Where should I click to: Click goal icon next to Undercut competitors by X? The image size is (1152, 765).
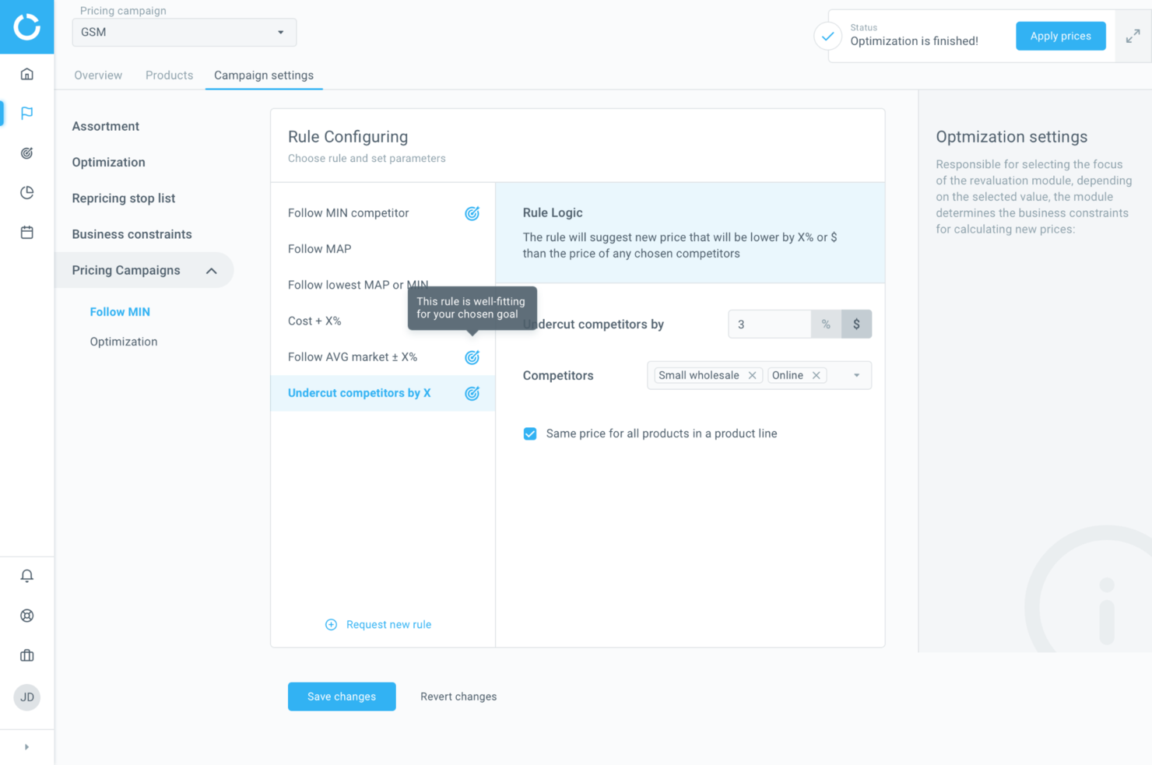472,393
